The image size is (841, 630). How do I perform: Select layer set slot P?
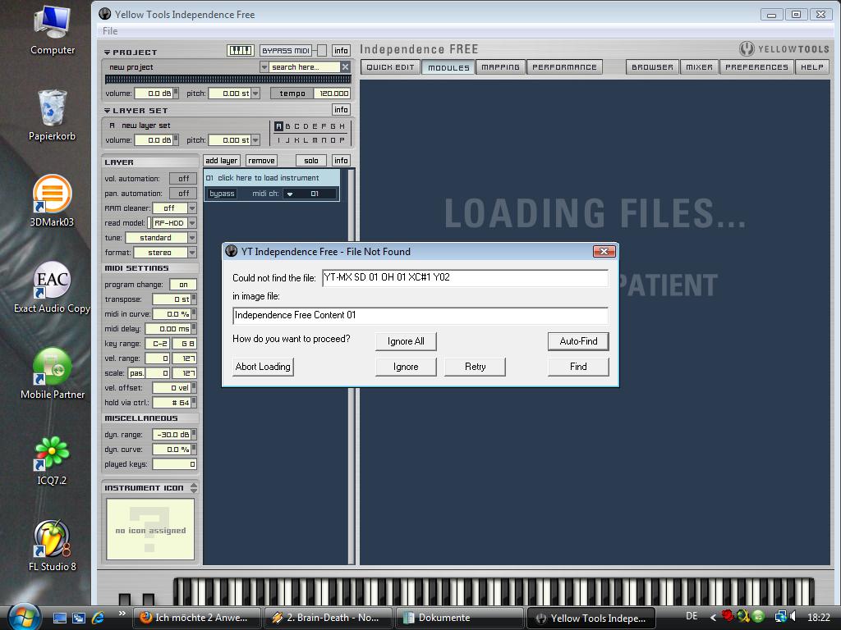coord(342,140)
